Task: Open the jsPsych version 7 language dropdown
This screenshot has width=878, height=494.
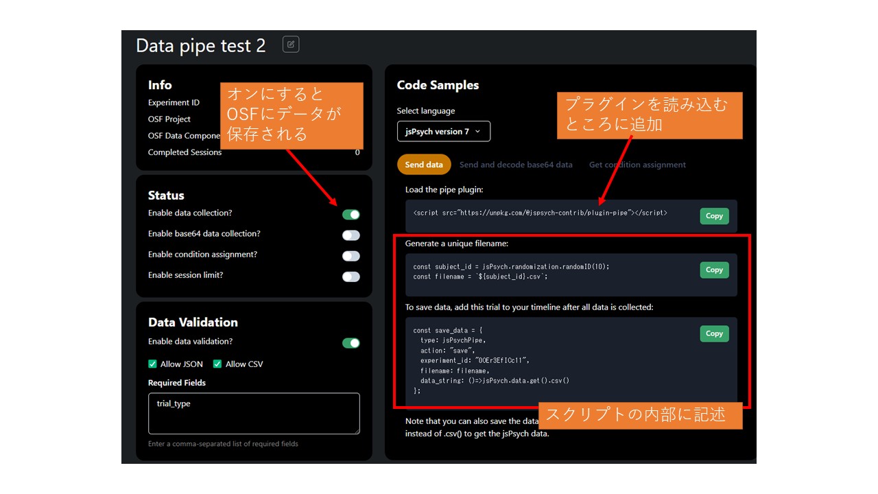Action: tap(443, 131)
